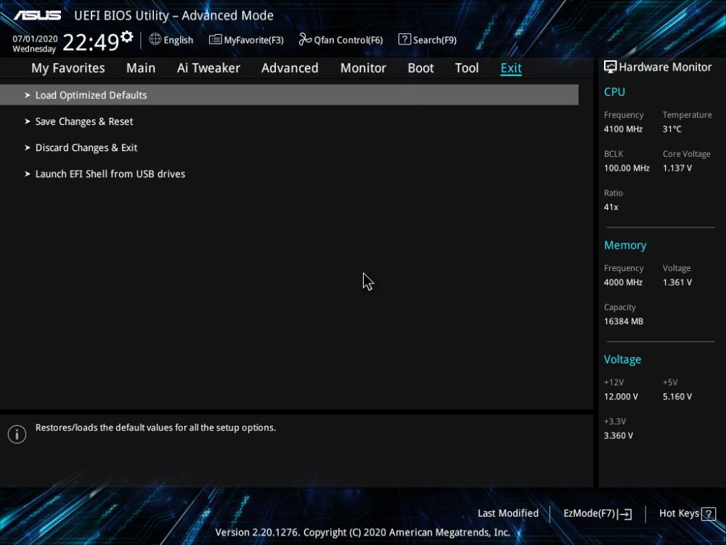Click the CPU section heading
This screenshot has width=726, height=545.
tap(614, 92)
